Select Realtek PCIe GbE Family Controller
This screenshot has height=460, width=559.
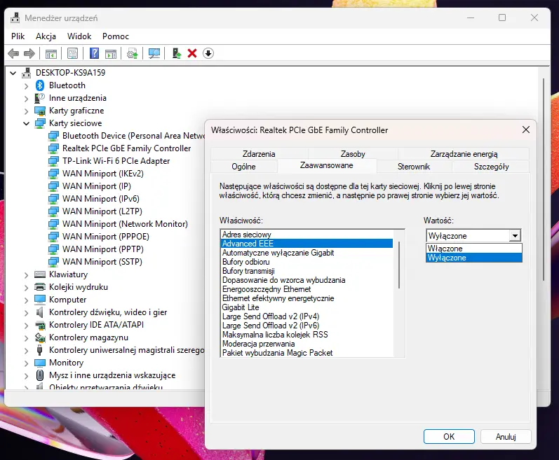[126, 148]
